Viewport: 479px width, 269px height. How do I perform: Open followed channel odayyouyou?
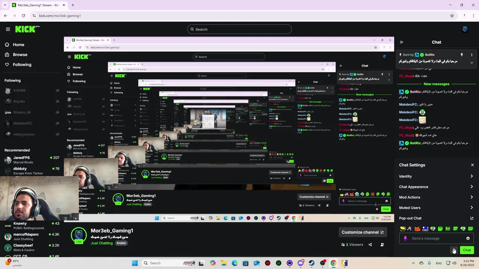pyautogui.click(x=31, y=134)
